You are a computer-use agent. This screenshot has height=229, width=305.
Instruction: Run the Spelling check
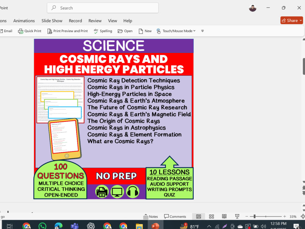103,31
